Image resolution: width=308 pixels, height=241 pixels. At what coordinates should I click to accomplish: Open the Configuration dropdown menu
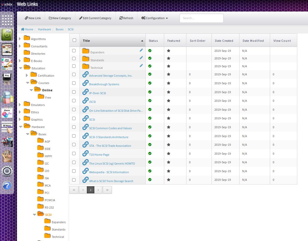pos(155,18)
